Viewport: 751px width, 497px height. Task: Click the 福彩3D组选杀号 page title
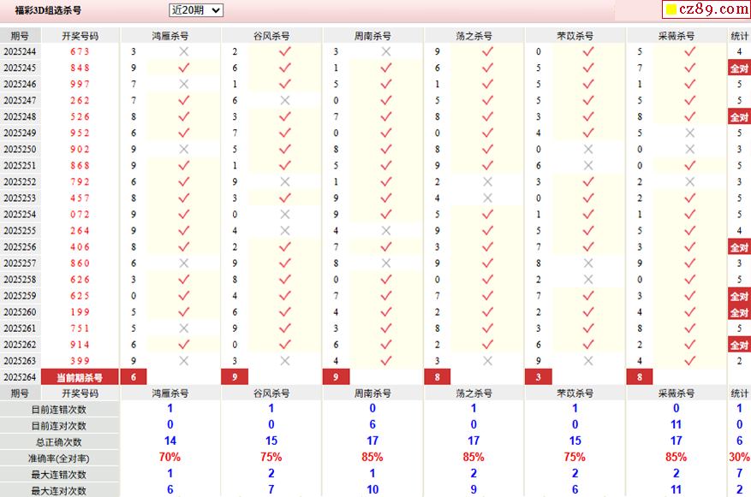coord(48,10)
